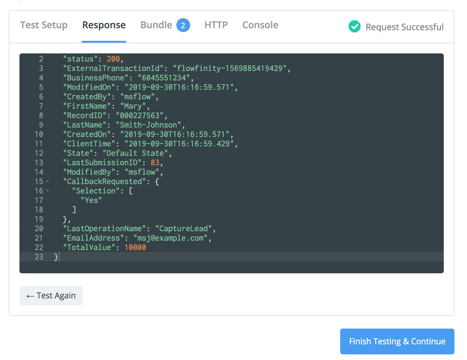Click the Test Again button
The width and height of the screenshot is (467, 360).
[x=51, y=296]
